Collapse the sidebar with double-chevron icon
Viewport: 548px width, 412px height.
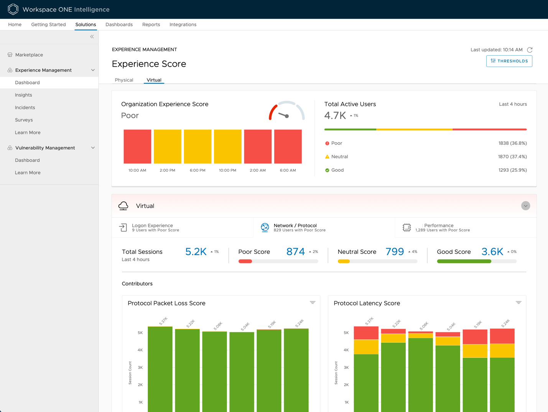[92, 37]
